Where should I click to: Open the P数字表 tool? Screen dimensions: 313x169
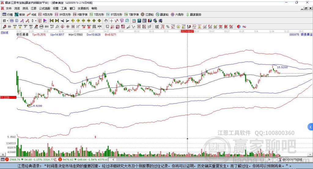pos(80,15)
